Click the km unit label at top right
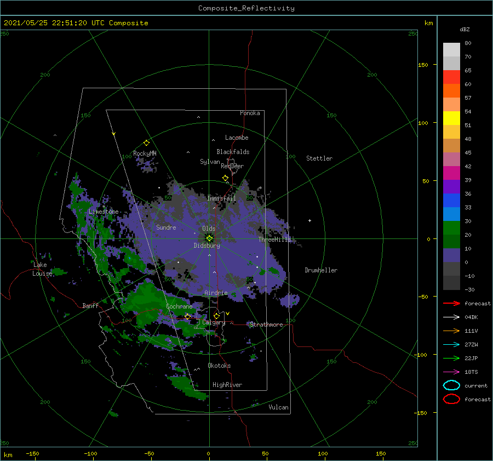 pyautogui.click(x=428, y=23)
